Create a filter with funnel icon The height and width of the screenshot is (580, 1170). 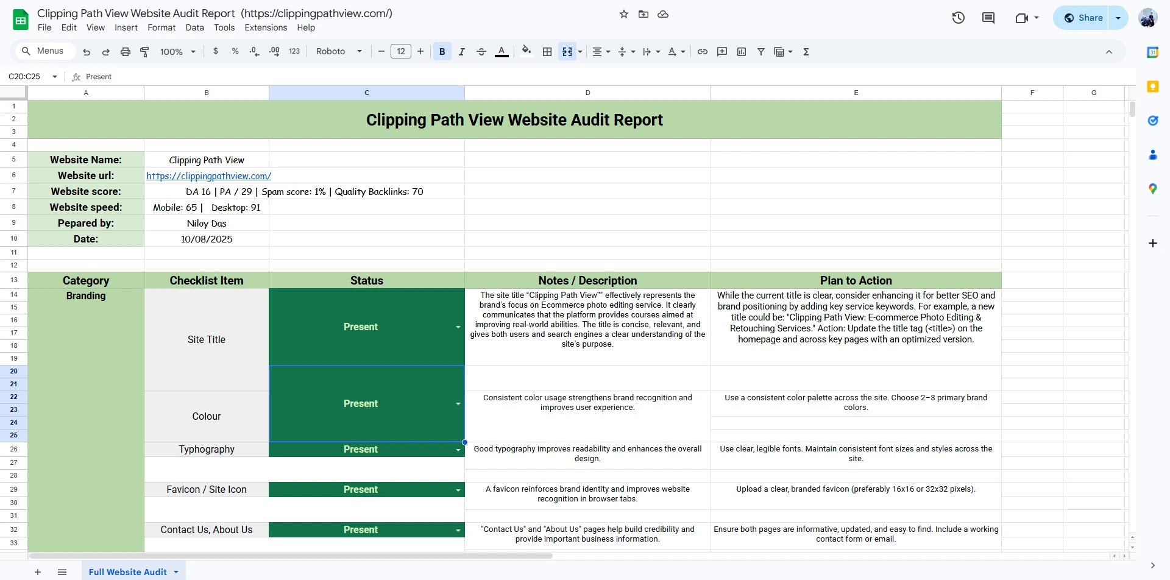click(x=761, y=52)
